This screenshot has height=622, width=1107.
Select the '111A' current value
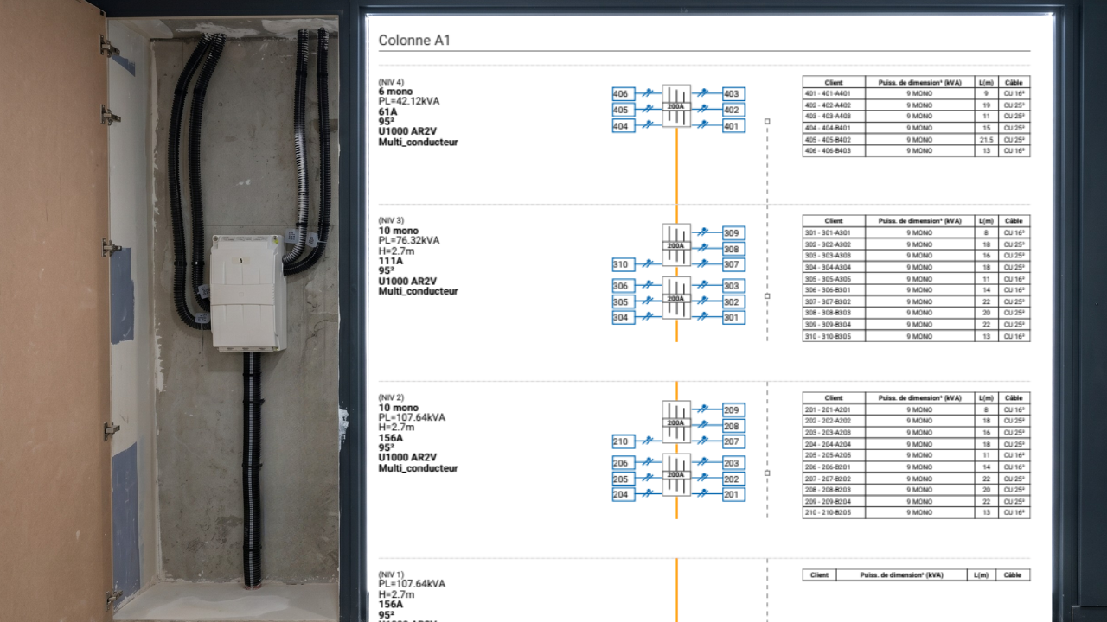(x=390, y=260)
